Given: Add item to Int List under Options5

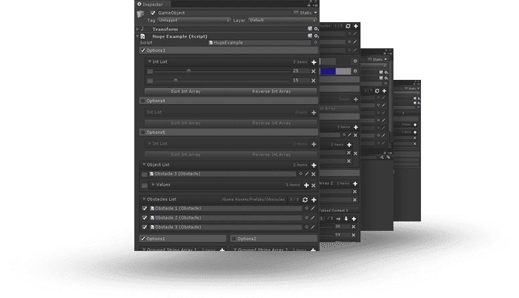Looking at the screenshot, I should point(314,144).
